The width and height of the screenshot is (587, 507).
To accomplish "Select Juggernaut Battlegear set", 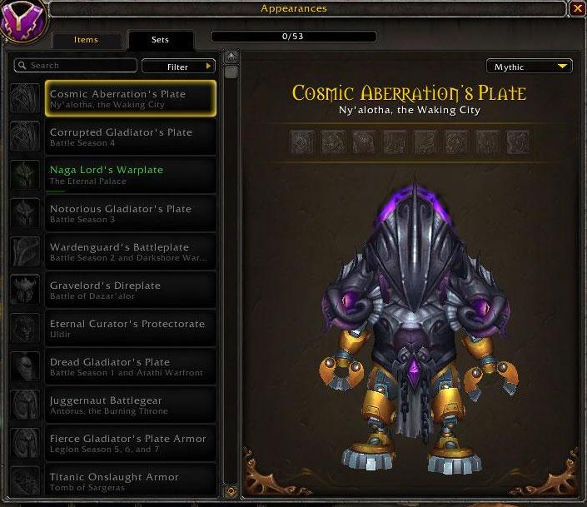I will click(131, 405).
